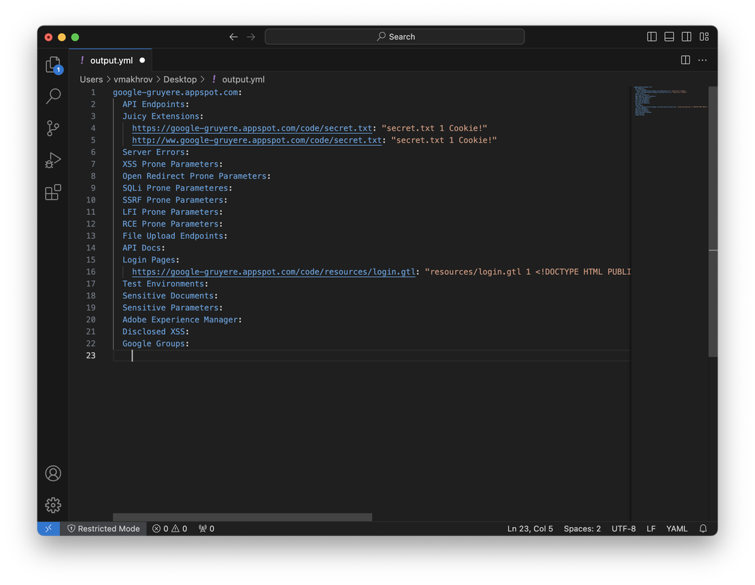Open the Source Control view
The width and height of the screenshot is (755, 585).
pos(53,128)
